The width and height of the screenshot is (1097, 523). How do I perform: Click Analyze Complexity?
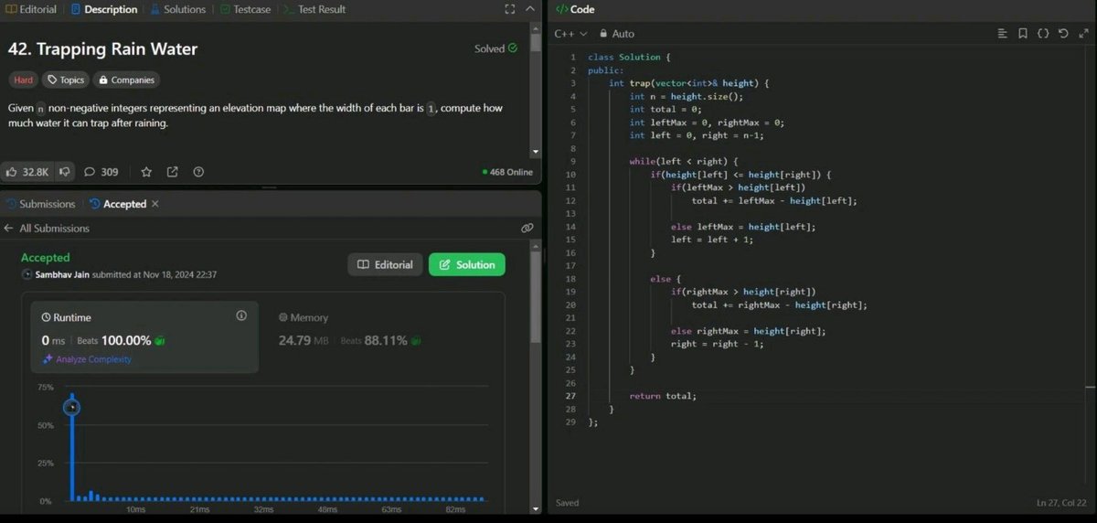87,359
